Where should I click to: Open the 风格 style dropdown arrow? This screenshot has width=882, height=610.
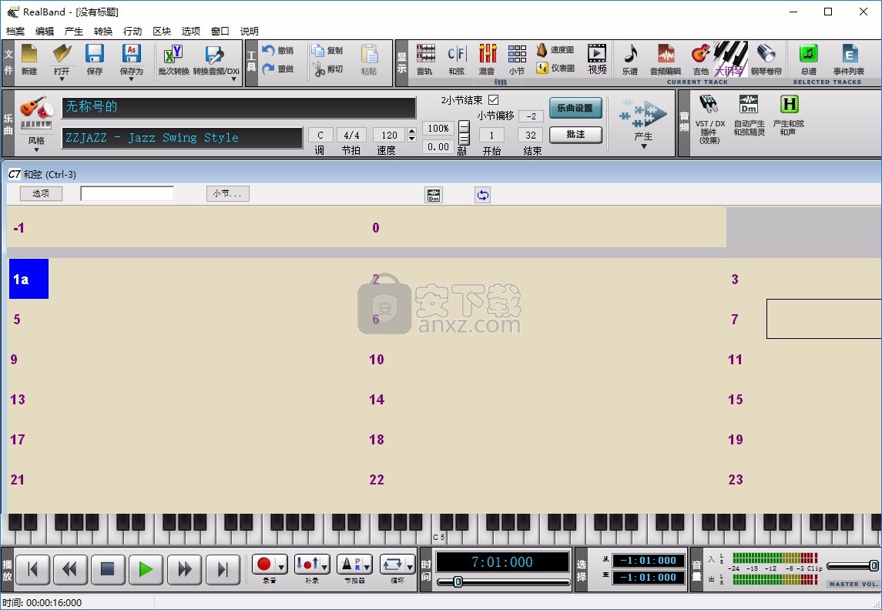[x=36, y=150]
